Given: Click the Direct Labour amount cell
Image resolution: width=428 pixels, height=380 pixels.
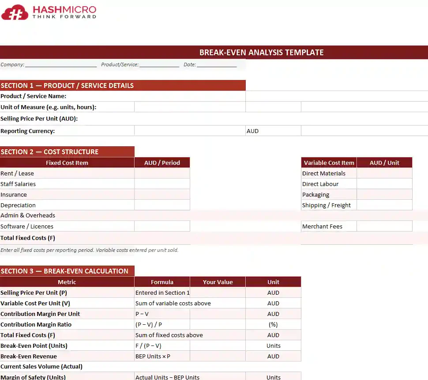Looking at the screenshot, I should pyautogui.click(x=384, y=184).
